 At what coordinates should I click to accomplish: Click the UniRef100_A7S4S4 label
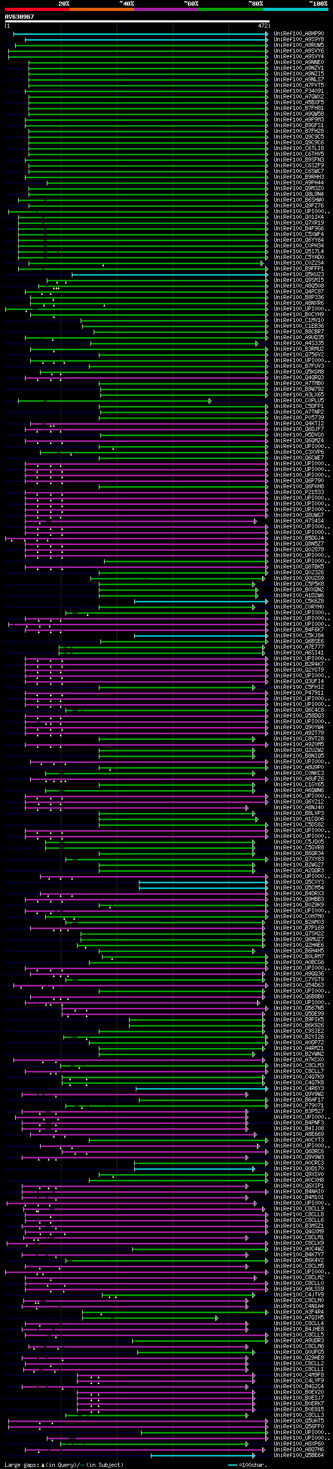(299, 521)
